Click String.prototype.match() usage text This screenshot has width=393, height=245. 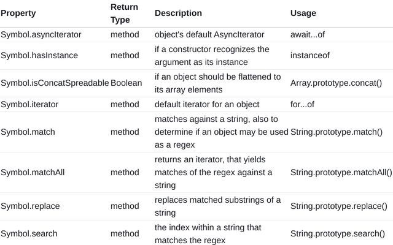(x=337, y=132)
